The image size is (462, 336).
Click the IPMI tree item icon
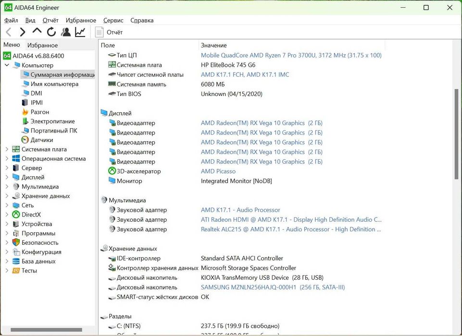click(25, 102)
